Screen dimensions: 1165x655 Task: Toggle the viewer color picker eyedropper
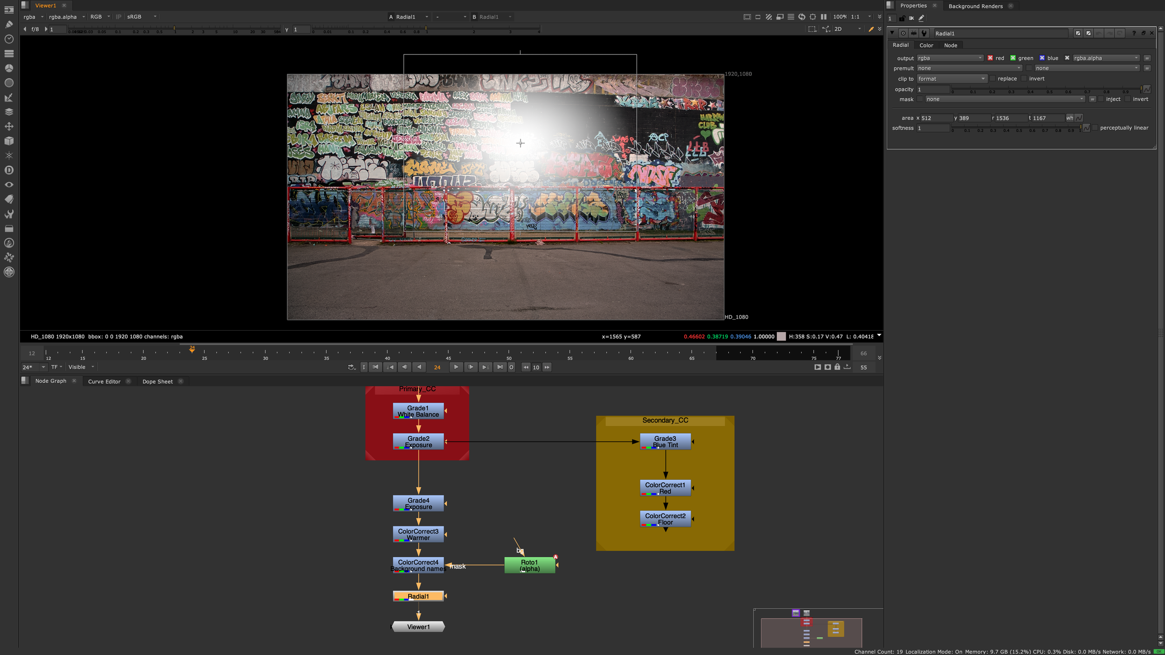pyautogui.click(x=870, y=29)
